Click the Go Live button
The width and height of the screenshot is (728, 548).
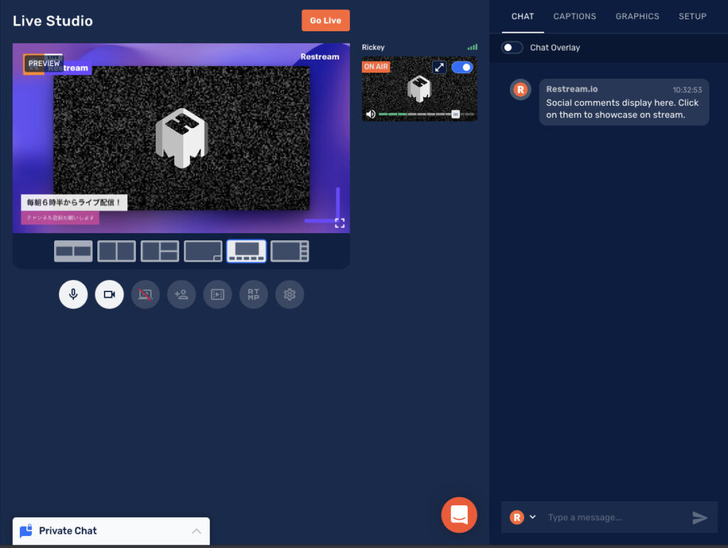(x=326, y=21)
